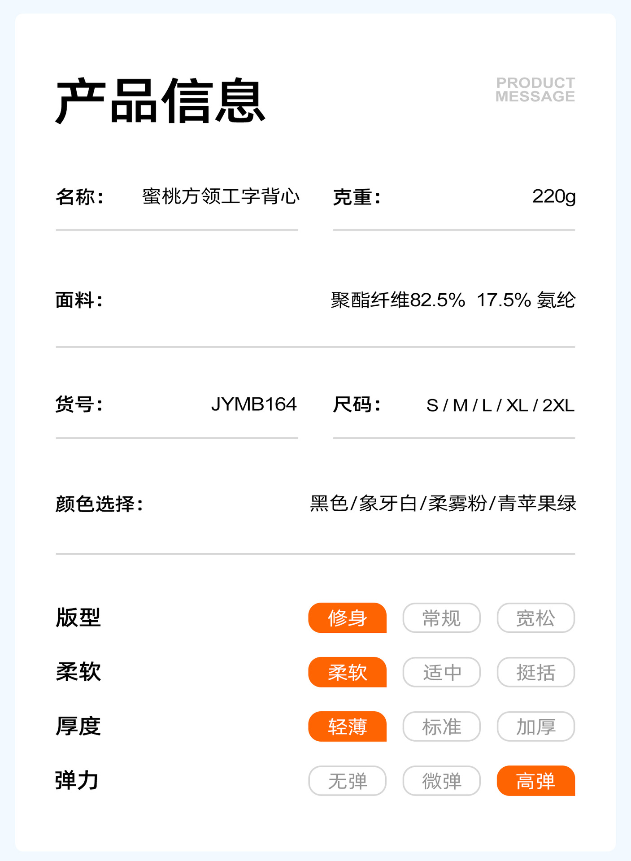Choose the 无弹 elasticity option
The width and height of the screenshot is (631, 861).
(x=347, y=780)
